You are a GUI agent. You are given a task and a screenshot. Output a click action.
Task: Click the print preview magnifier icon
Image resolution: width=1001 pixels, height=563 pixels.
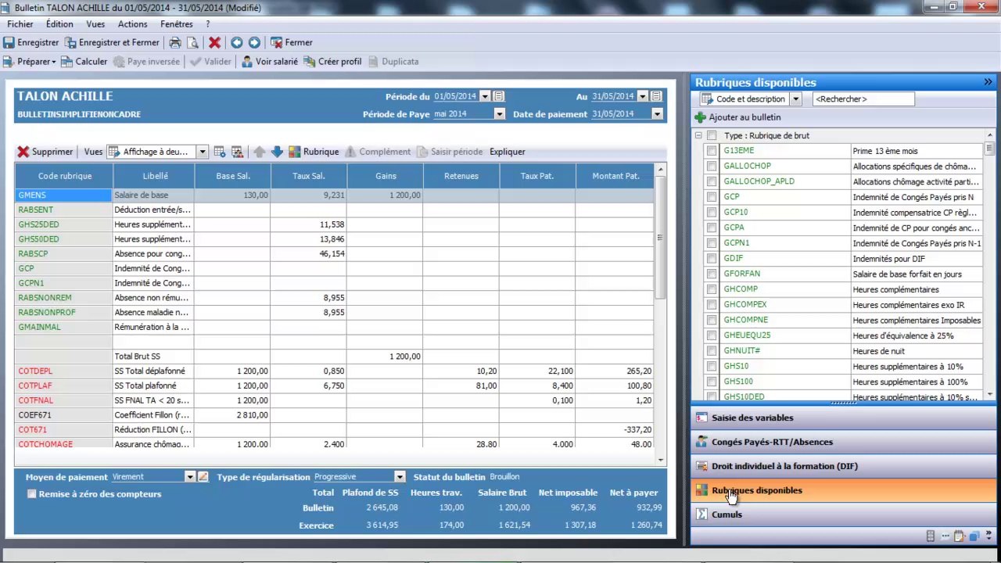pyautogui.click(x=192, y=42)
